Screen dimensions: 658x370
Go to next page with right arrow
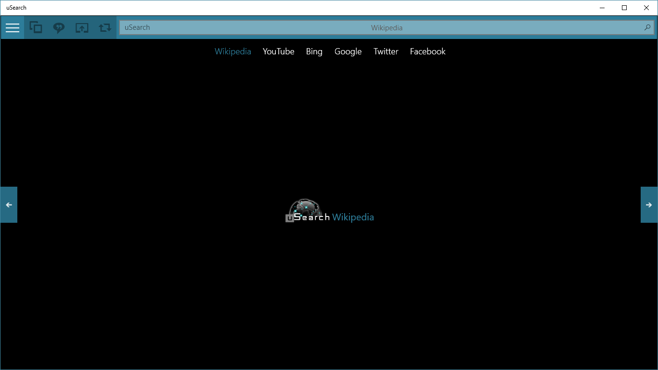tap(649, 204)
